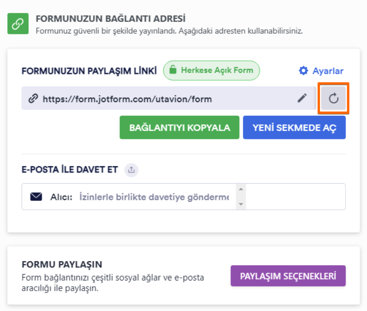Click the up arrow in recipient field
Screen dimensions: 367x311
[x=241, y=189]
